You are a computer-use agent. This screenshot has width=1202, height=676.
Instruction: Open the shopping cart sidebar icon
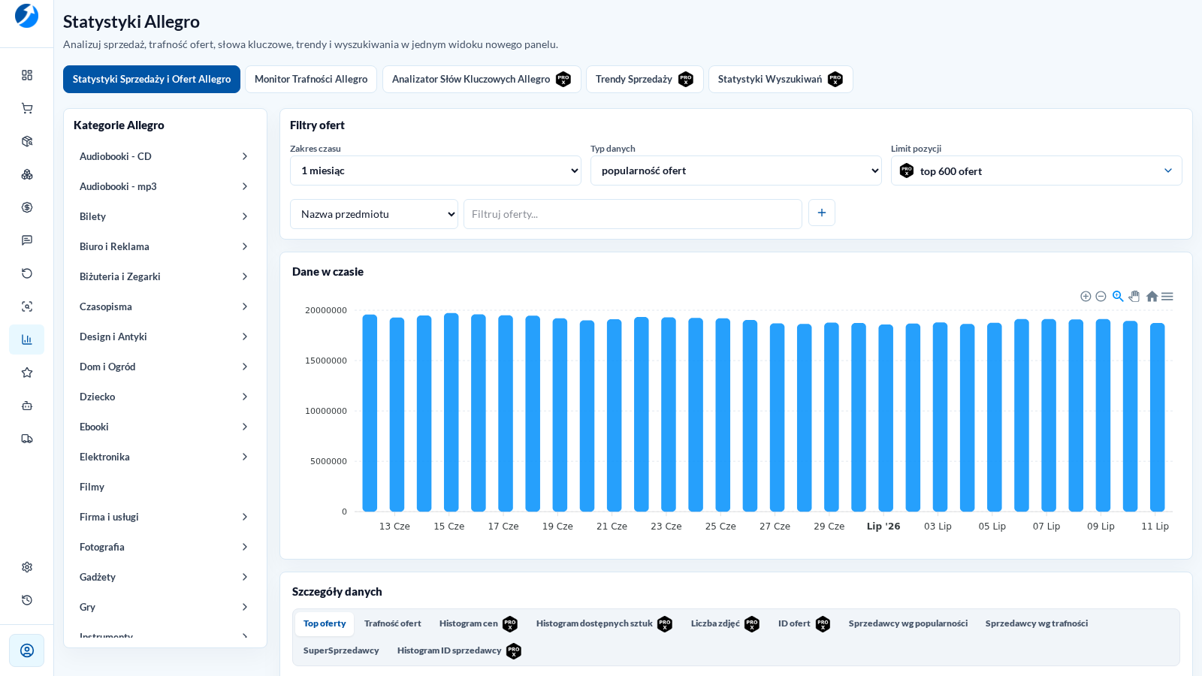pyautogui.click(x=27, y=108)
